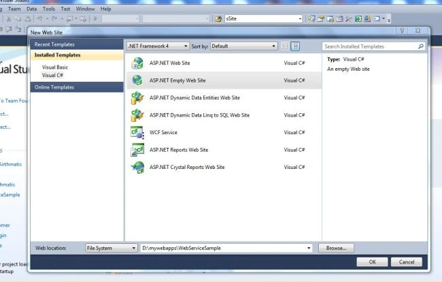Select the ASP.NET Empty Web Site template
Viewport: 442px width, 282px height.
click(x=224, y=80)
